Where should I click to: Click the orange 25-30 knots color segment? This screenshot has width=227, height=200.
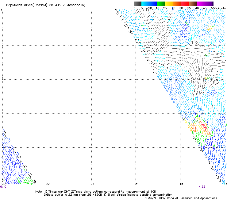[177, 4]
